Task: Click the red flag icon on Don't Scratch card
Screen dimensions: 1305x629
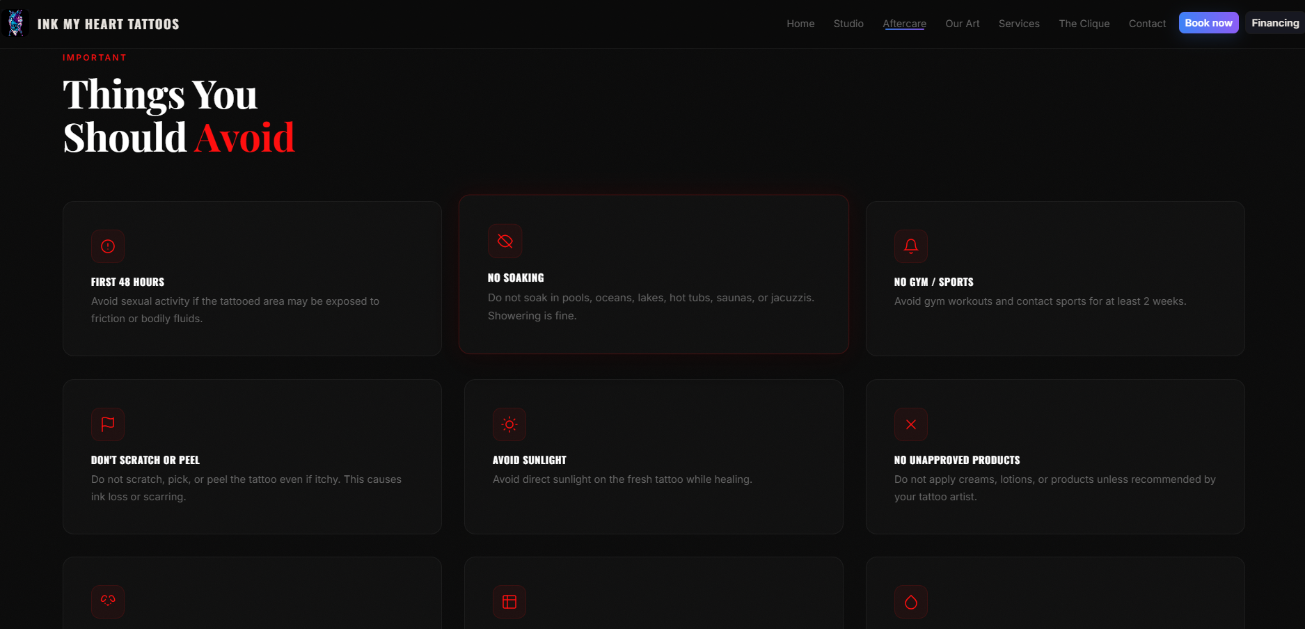Action: click(x=108, y=424)
